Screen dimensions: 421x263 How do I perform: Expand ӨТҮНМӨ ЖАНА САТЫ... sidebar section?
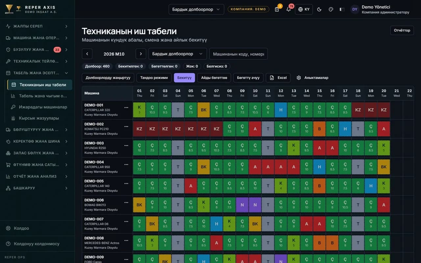coord(37,165)
